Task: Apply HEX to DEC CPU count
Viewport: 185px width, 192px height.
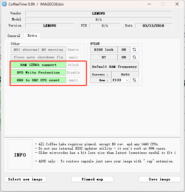Action: point(73,80)
